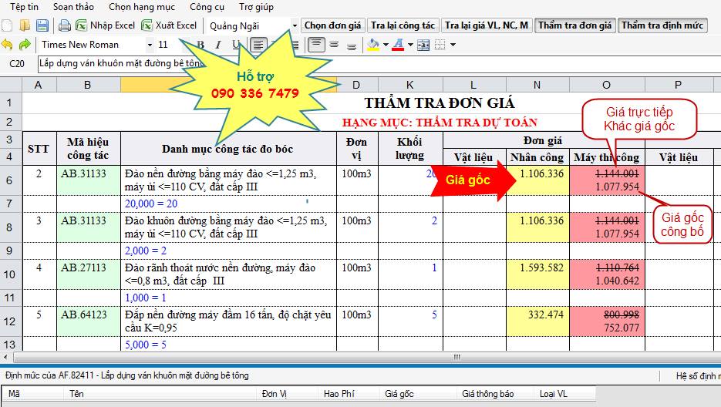721x407 pixels.
Task: Save the project with the floppy disk icon
Action: pyautogui.click(x=42, y=25)
